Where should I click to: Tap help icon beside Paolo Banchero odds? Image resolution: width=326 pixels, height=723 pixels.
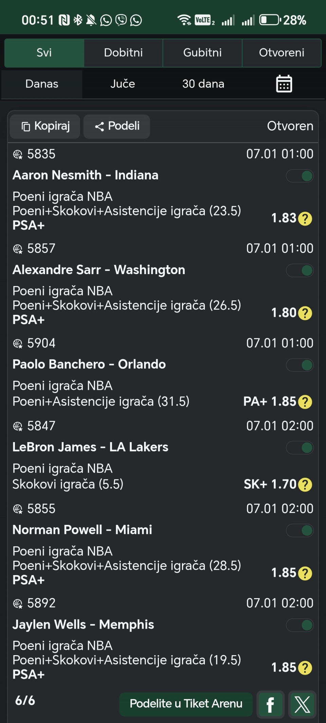(x=305, y=402)
